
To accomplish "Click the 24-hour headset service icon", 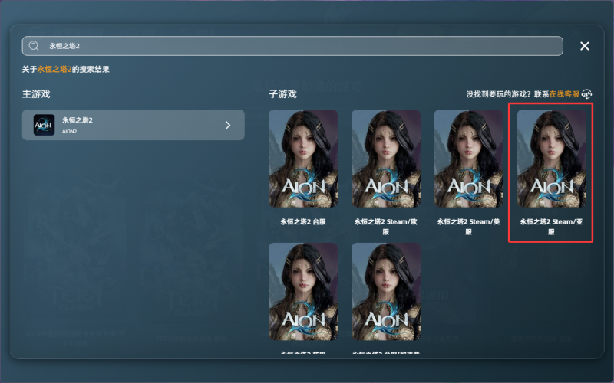I will click(x=586, y=94).
